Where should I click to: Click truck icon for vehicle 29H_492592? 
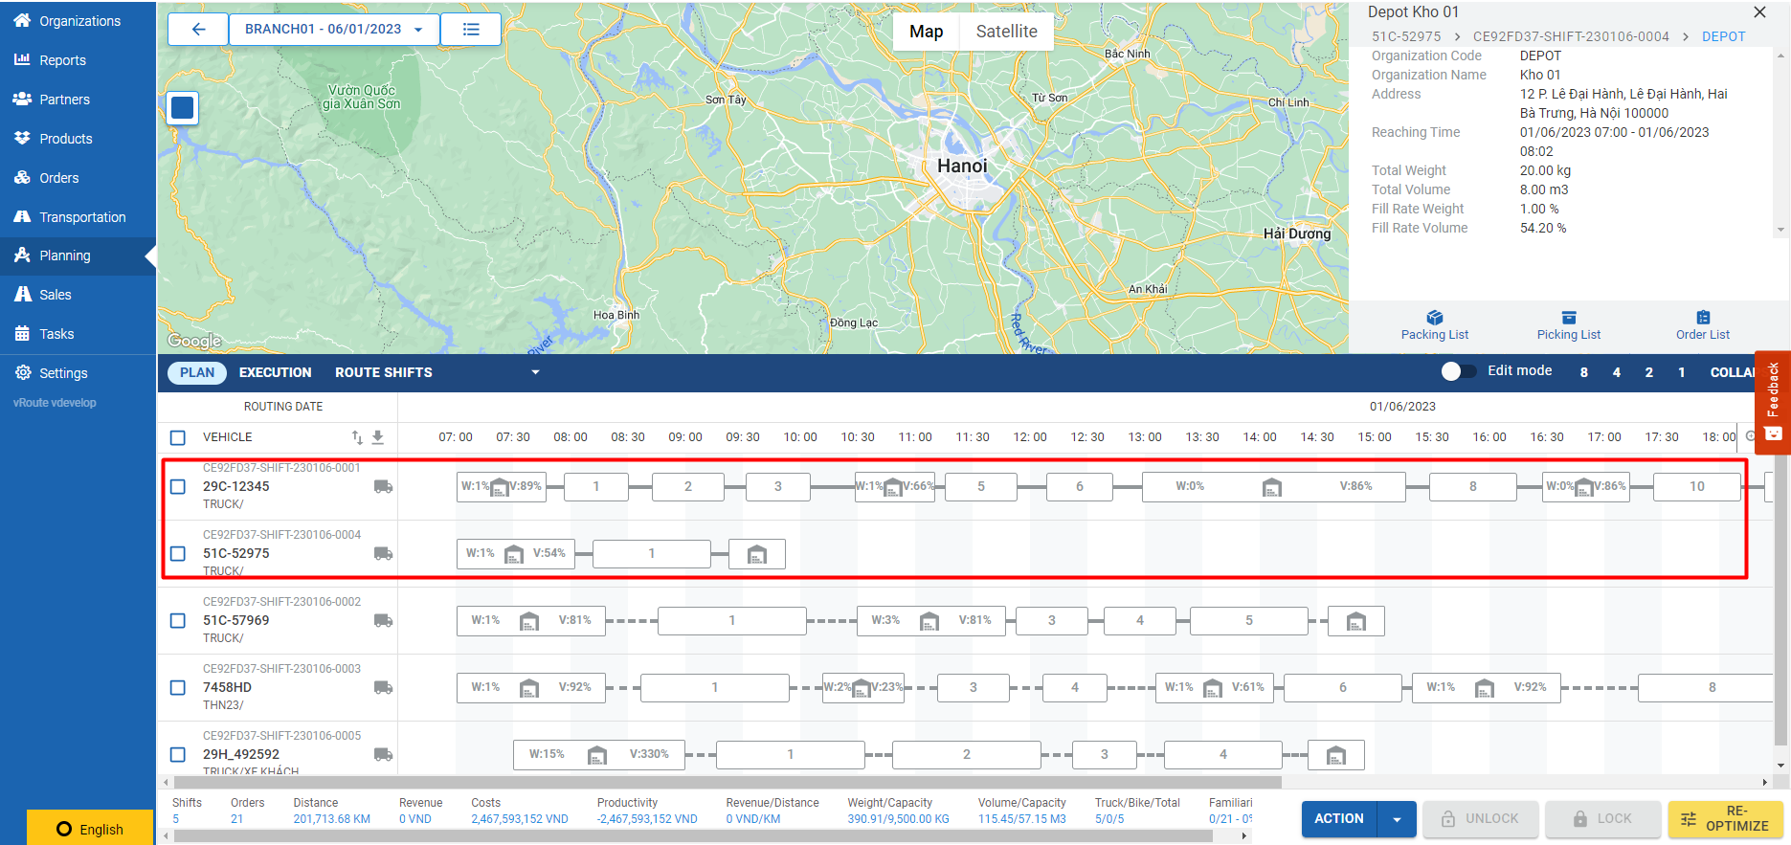pos(383,754)
